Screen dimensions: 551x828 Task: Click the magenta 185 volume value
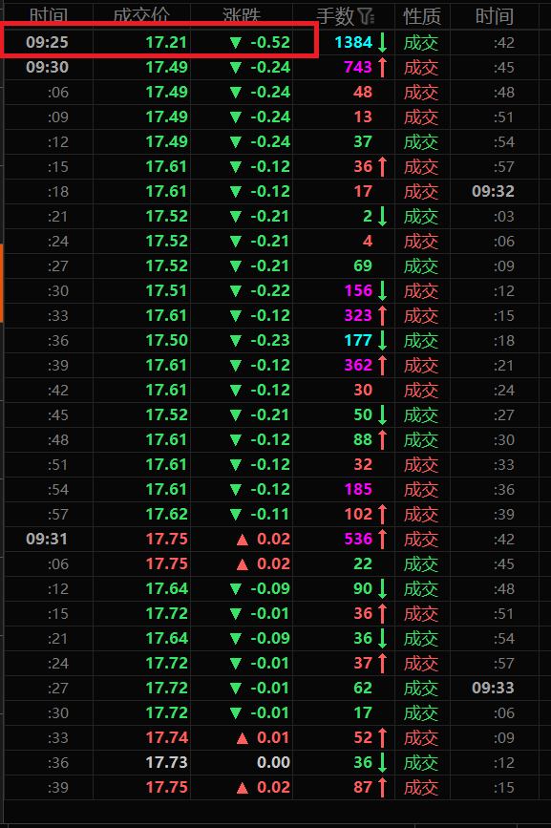pos(358,490)
